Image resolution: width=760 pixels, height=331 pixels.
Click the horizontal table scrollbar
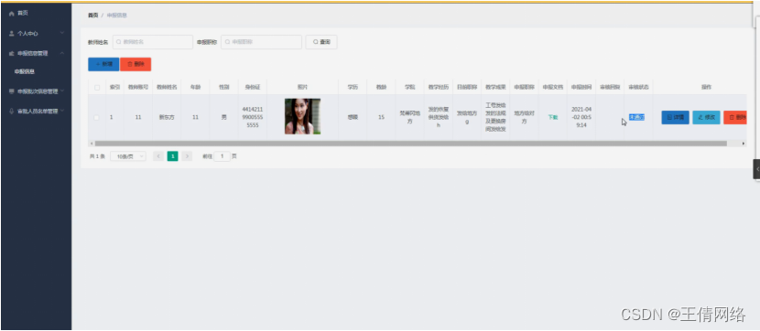pos(410,144)
